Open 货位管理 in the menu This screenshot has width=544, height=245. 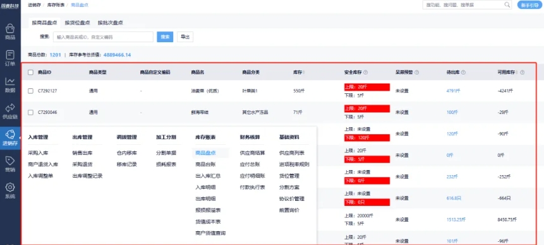coord(289,176)
